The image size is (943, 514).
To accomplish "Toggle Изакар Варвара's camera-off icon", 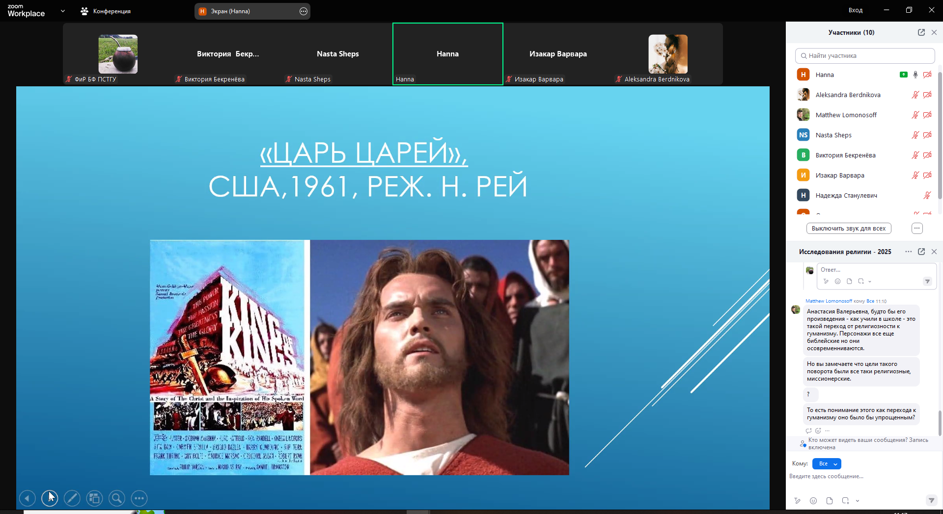I will (927, 175).
